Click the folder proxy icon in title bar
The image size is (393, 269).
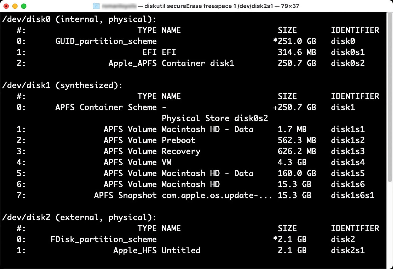96,6
